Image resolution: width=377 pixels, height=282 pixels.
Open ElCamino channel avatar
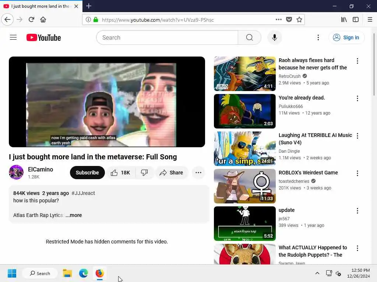click(16, 172)
